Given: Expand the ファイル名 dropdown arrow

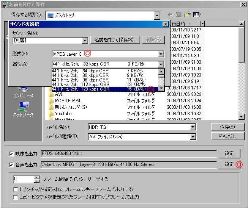Looking at the screenshot, I should click(x=193, y=127).
